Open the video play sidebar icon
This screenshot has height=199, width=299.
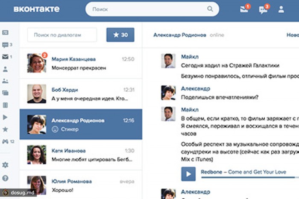click(5, 117)
